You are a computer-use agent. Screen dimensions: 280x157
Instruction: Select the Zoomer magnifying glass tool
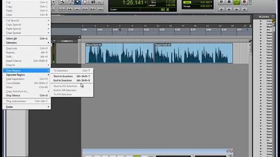pos(62,2)
